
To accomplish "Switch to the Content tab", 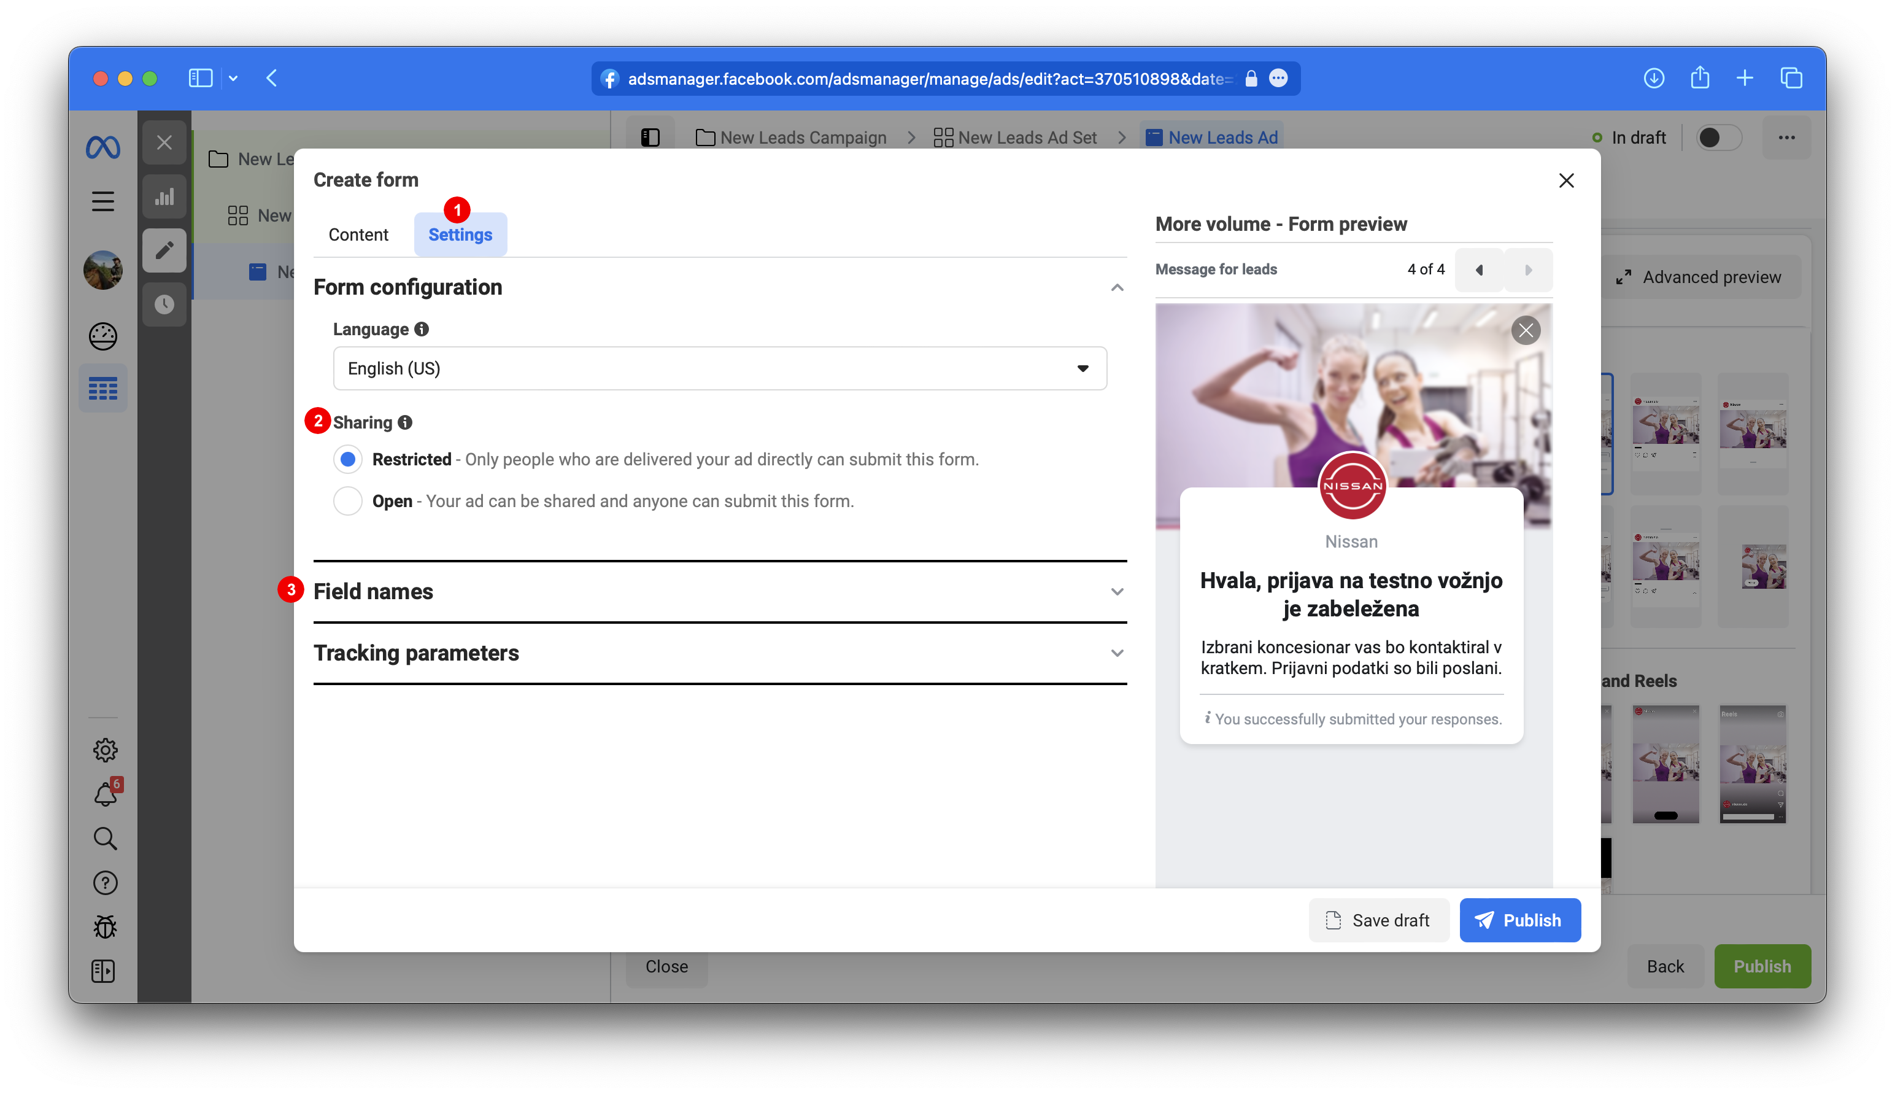I will point(358,235).
